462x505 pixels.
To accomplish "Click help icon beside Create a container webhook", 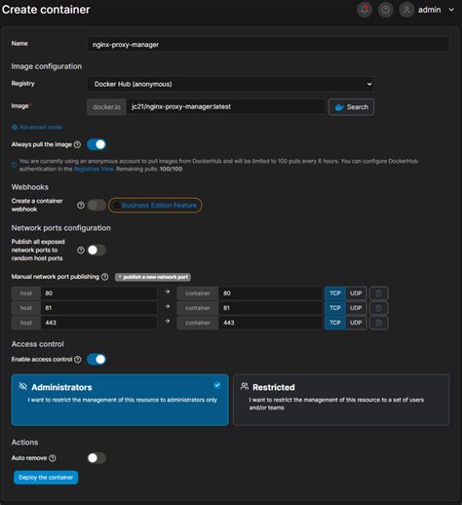I will (x=81, y=206).
